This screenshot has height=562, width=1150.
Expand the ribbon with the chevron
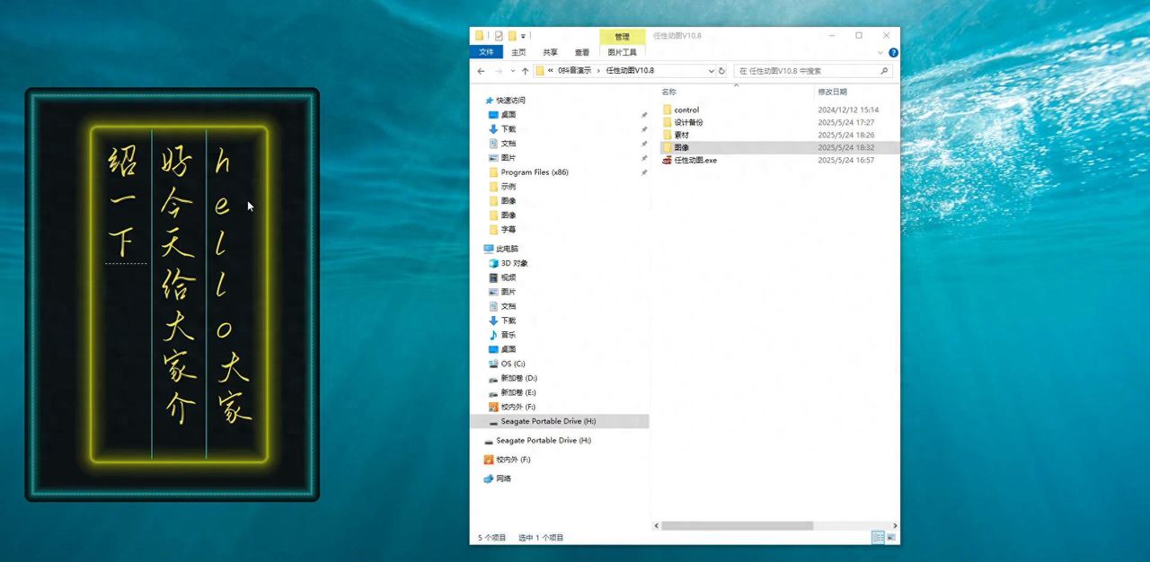[880, 53]
